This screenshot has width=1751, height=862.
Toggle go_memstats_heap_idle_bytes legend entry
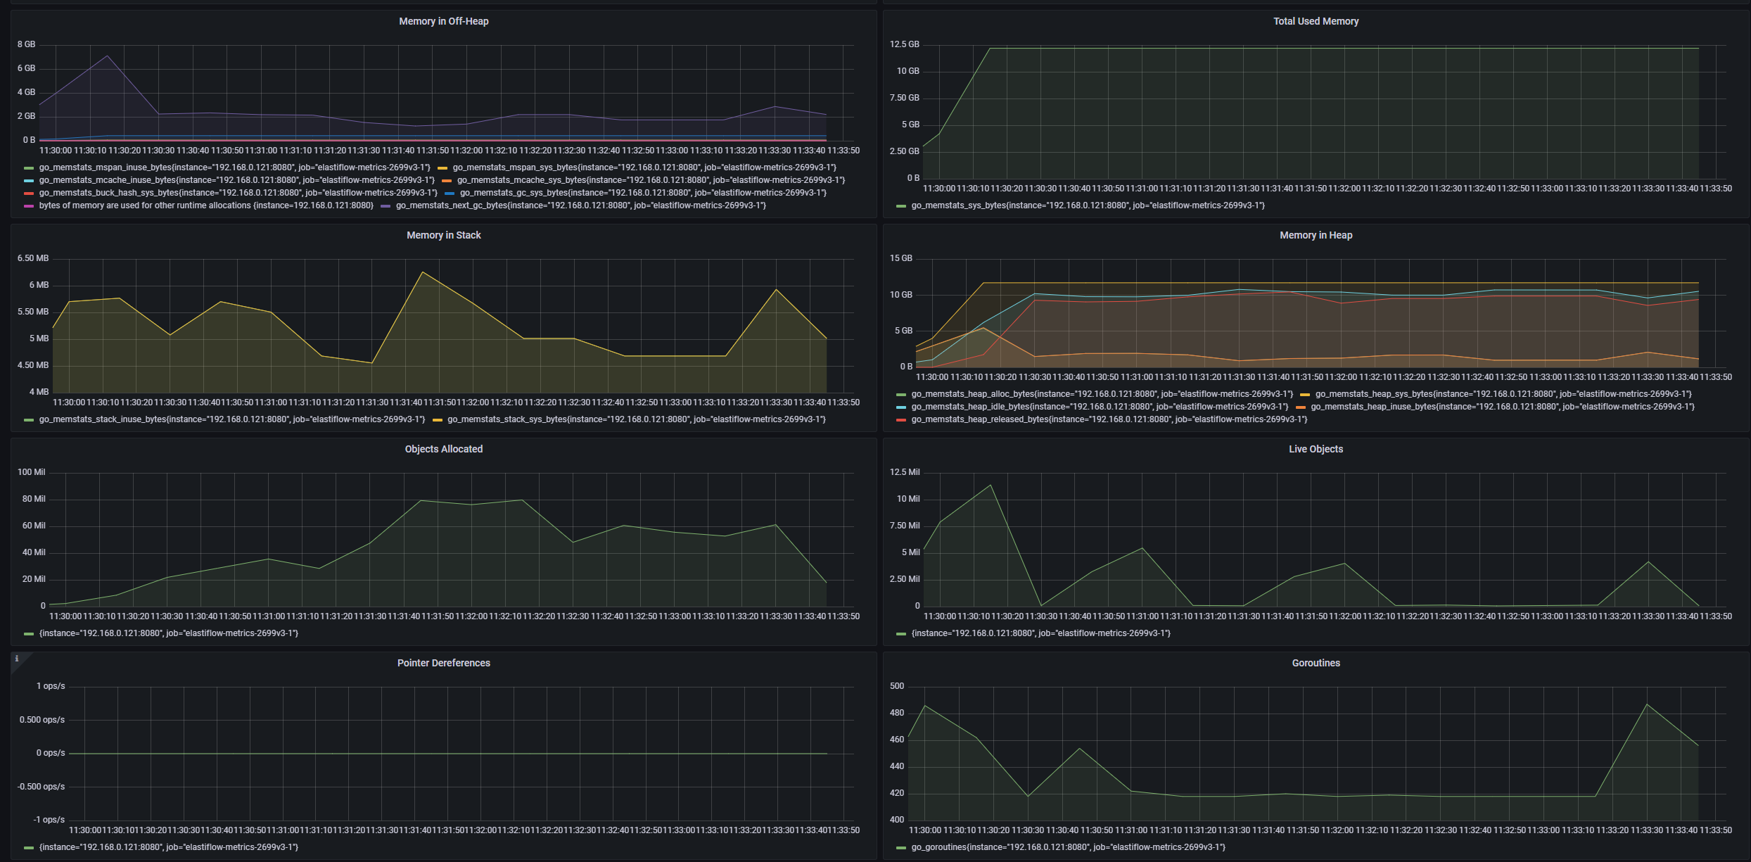1099,407
